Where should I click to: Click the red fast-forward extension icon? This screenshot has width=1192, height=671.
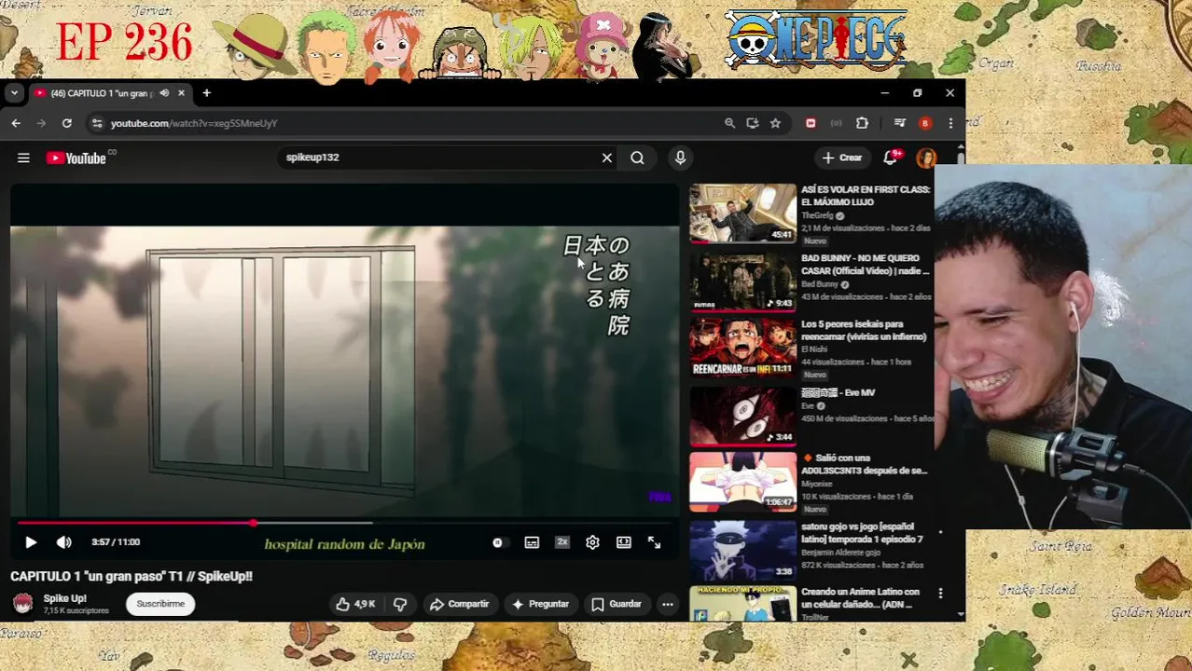[811, 123]
